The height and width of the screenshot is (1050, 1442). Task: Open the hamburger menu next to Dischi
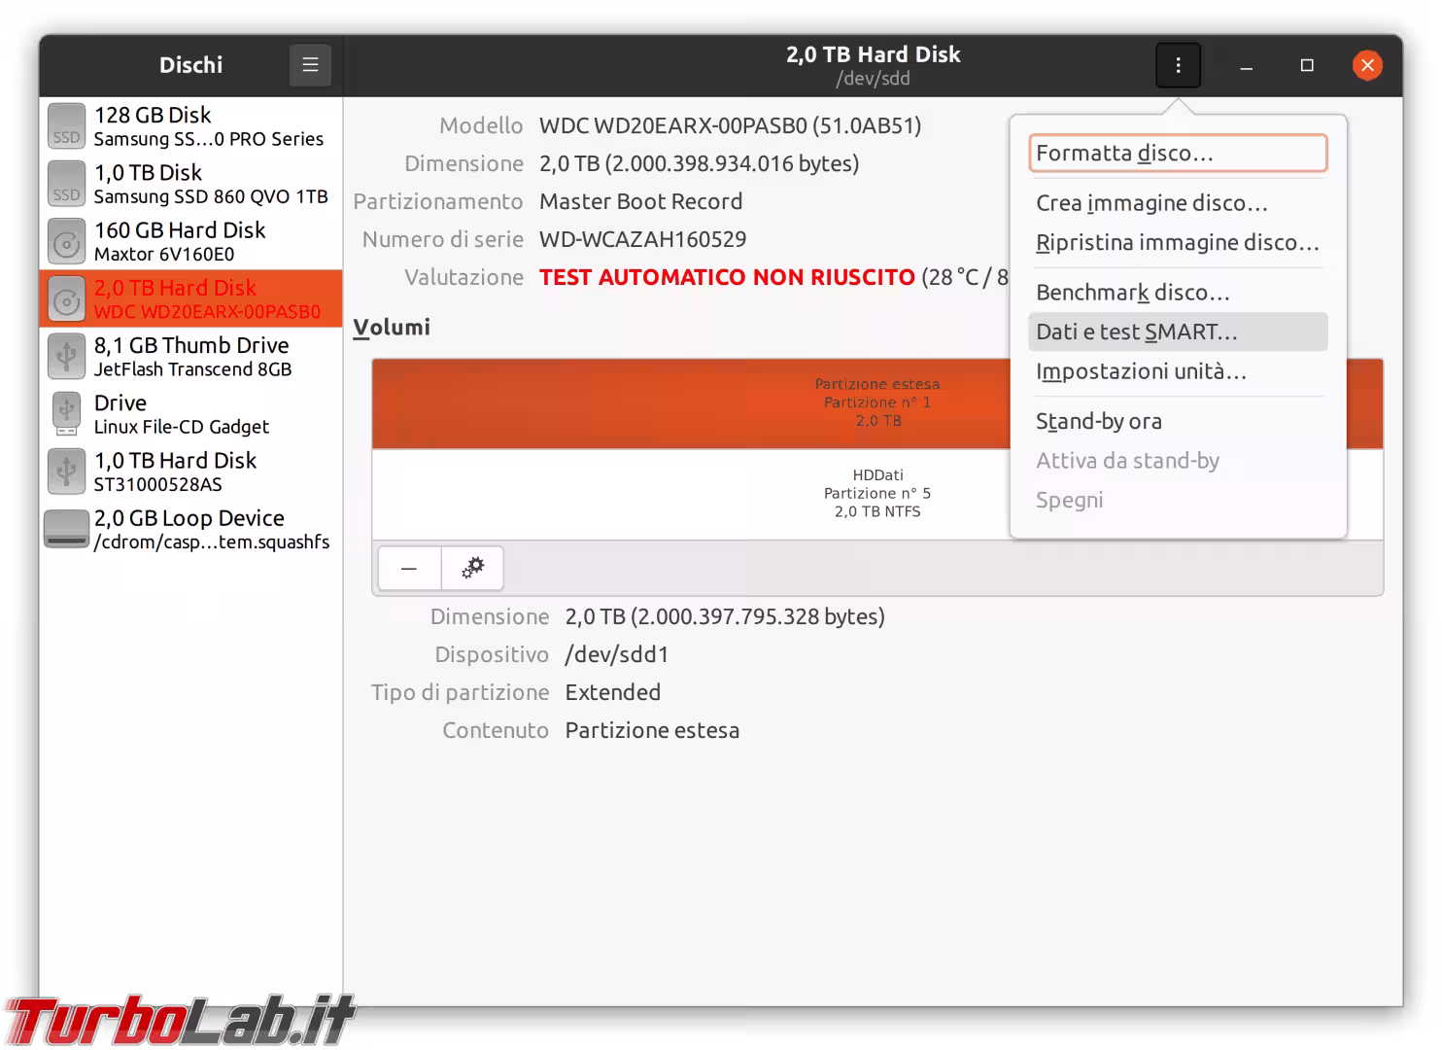pos(310,65)
